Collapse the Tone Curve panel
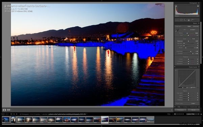The image size is (203, 127). [x=199, y=67]
